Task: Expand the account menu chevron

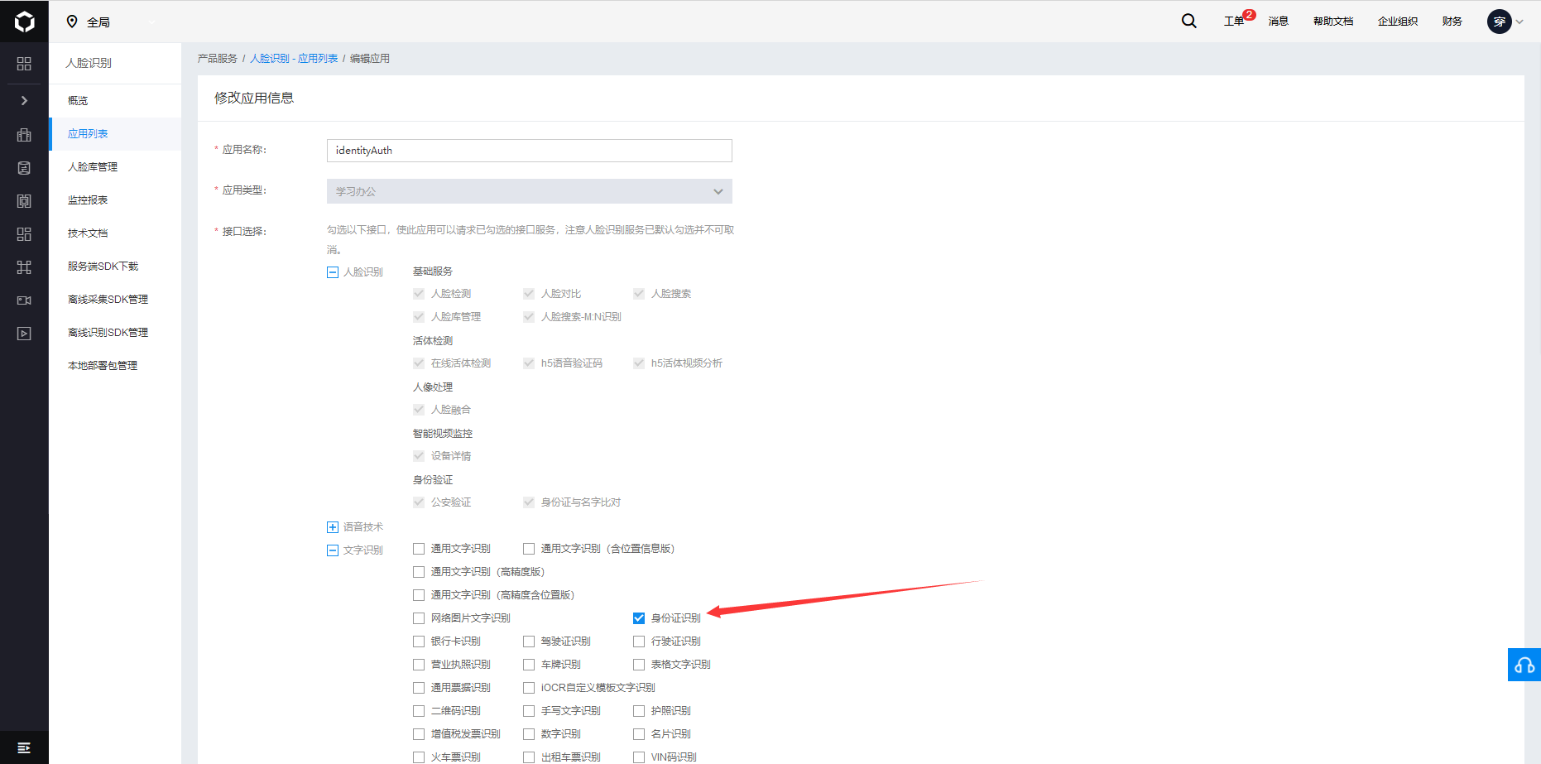Action: pyautogui.click(x=1519, y=22)
